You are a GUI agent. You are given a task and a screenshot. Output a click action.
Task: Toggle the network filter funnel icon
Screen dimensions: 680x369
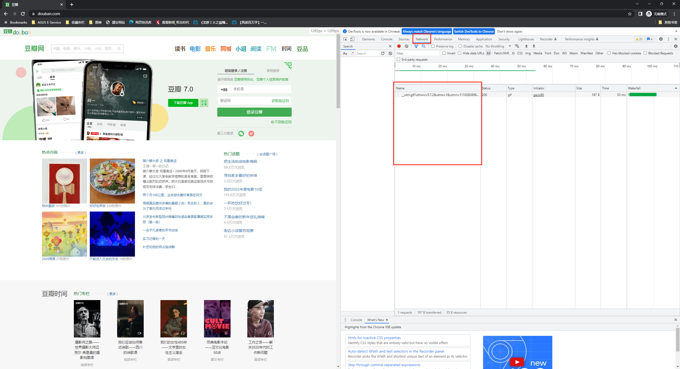[416, 46]
